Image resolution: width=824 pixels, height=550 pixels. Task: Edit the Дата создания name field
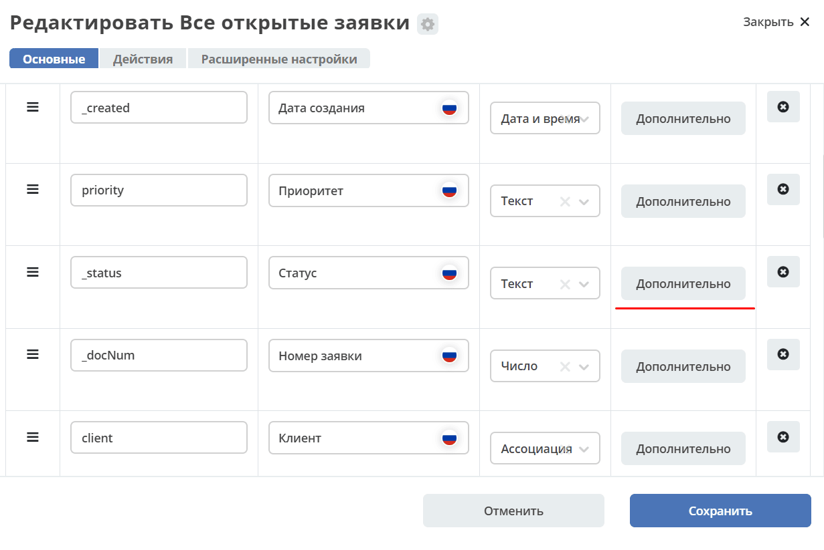369,108
